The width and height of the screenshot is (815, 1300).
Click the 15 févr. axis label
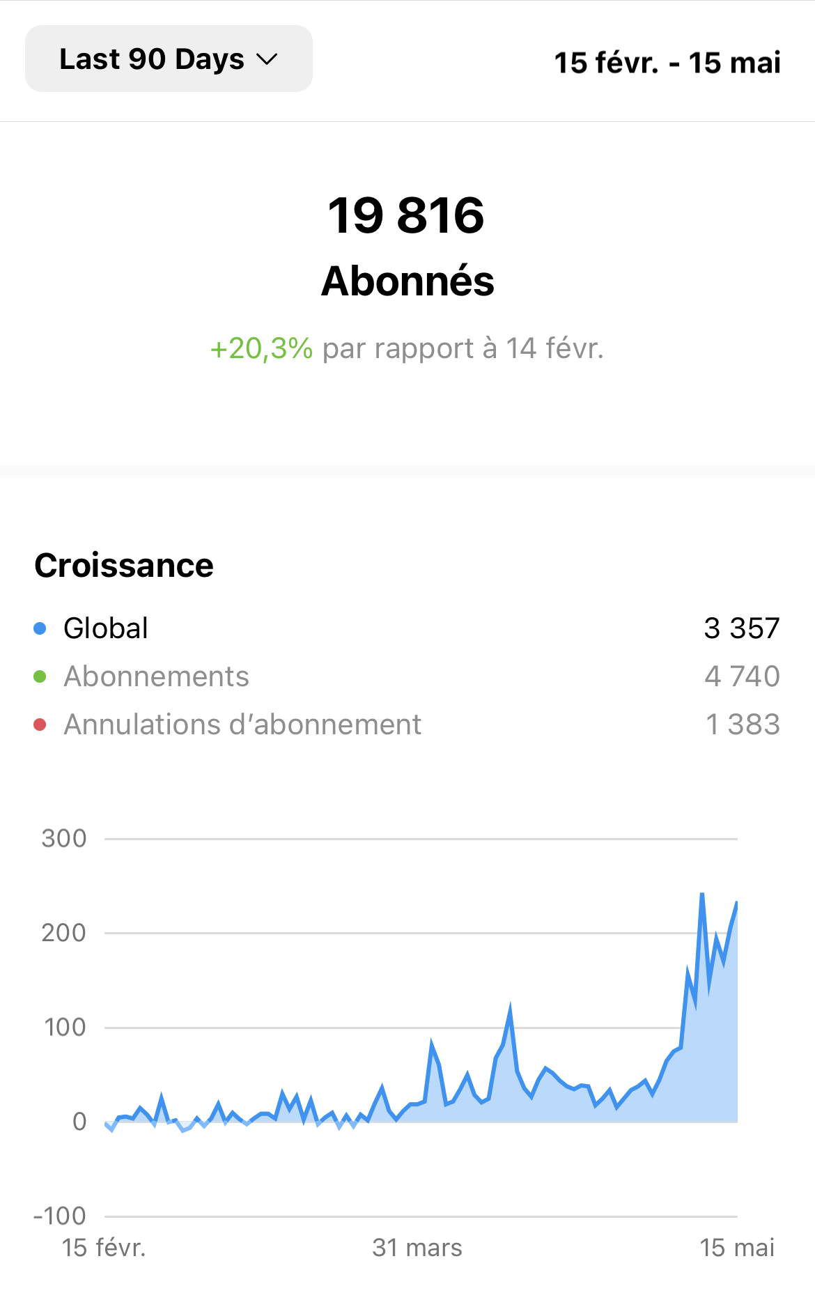[104, 1248]
